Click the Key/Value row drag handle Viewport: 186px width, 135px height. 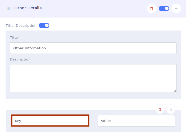171,109
